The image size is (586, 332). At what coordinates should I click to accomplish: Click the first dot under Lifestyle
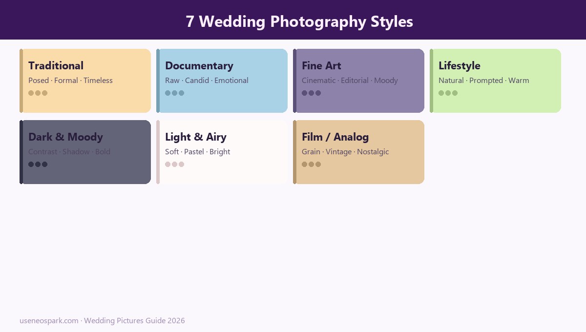[440, 93]
